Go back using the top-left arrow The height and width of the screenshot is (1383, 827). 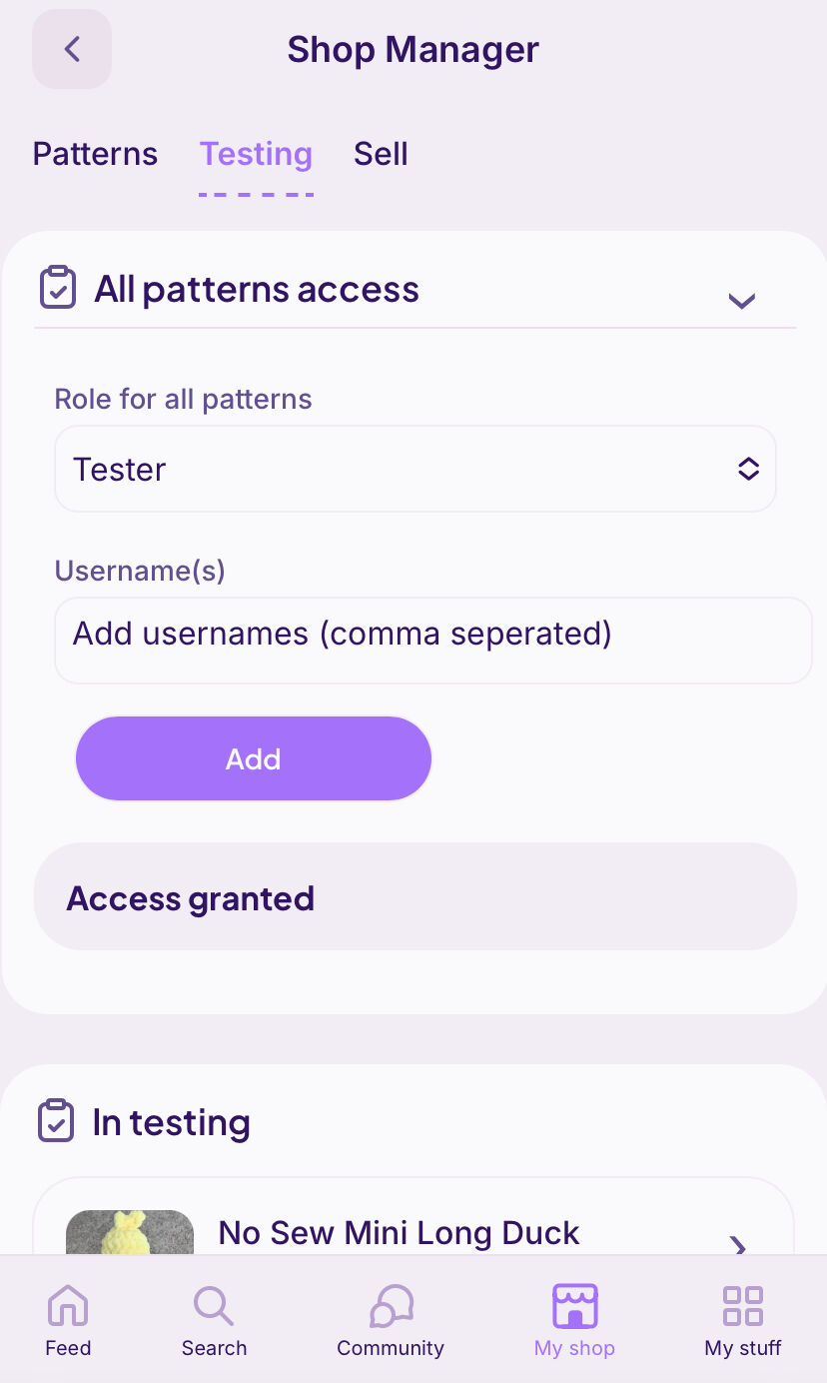click(x=72, y=49)
